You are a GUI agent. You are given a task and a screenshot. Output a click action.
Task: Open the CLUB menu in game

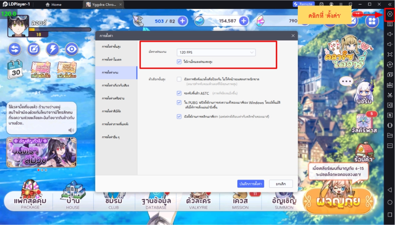[x=114, y=201]
